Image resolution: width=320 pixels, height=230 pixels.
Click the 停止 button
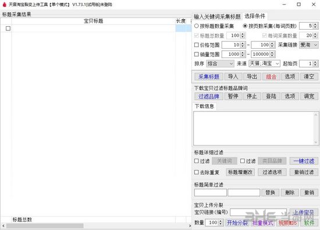[252, 96]
